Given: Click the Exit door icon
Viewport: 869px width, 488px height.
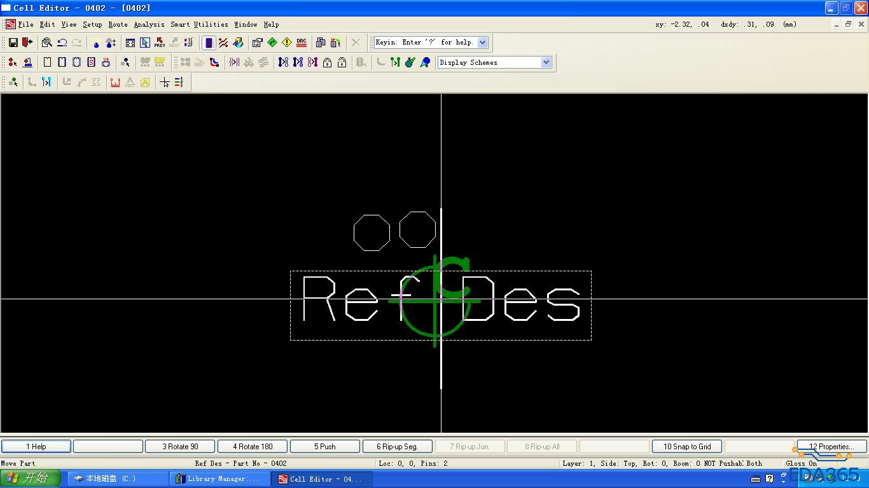Looking at the screenshot, I should click(x=27, y=43).
